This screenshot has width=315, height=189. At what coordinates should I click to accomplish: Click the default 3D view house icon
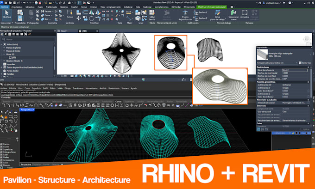69,3
